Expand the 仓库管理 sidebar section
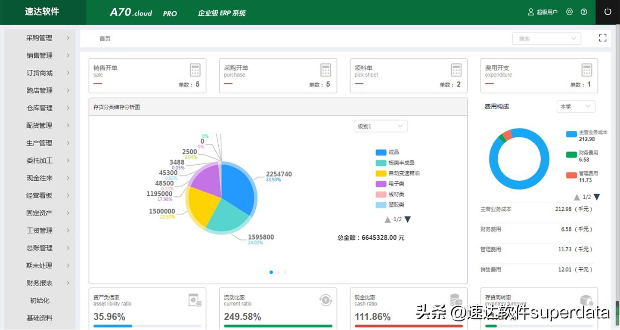 click(39, 108)
